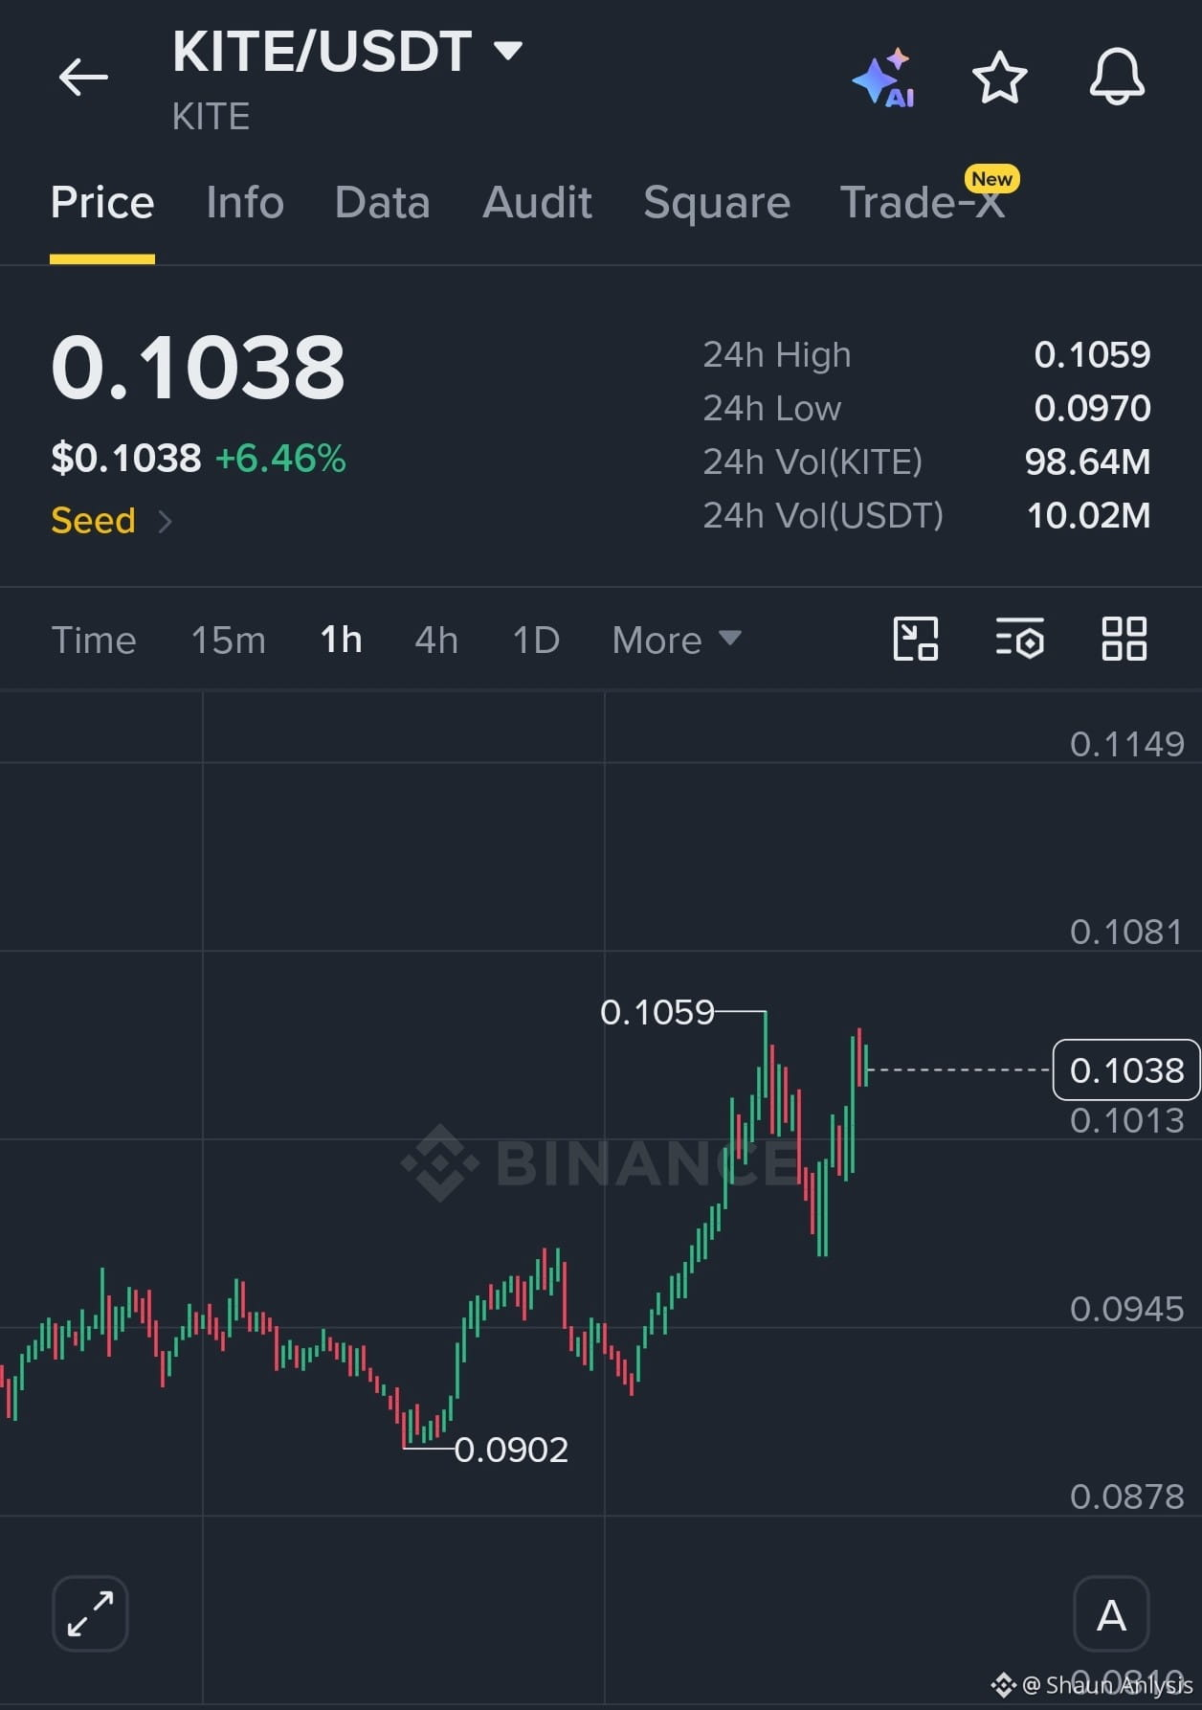Tap the back arrow
Screen dimensions: 1202x1710
(x=83, y=78)
